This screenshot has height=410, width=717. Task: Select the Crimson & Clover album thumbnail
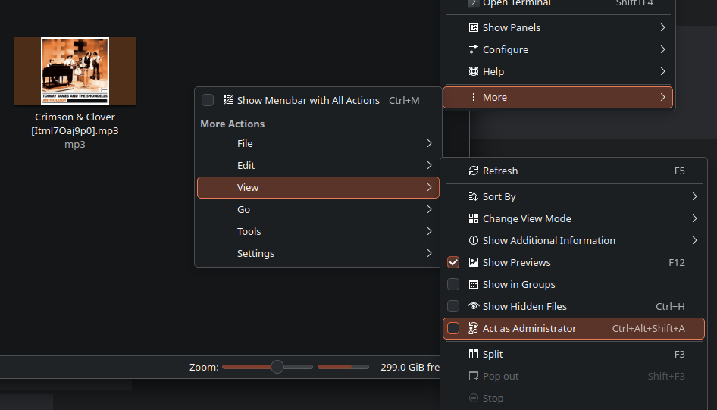pos(75,71)
